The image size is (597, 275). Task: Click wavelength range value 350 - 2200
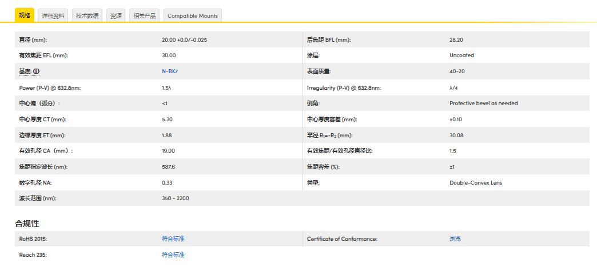175,198
